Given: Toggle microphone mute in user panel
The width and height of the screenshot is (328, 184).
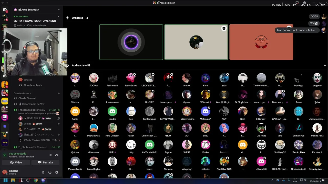Looking at the screenshot, I should [x=43, y=172].
